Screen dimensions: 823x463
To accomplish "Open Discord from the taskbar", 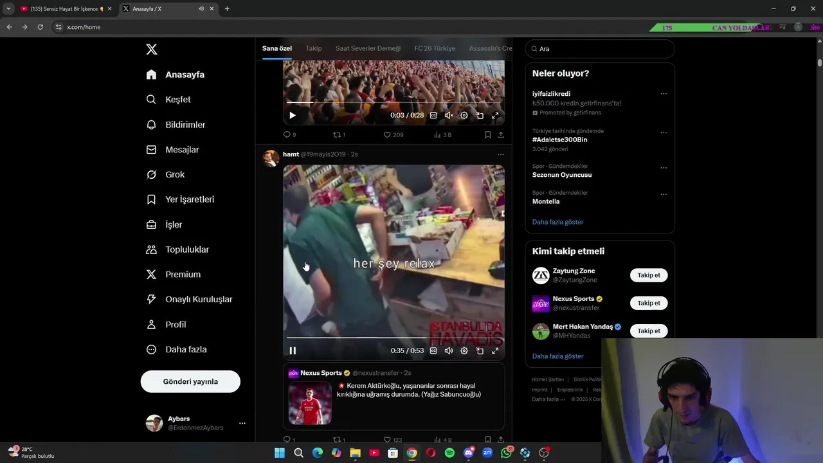I will (469, 453).
